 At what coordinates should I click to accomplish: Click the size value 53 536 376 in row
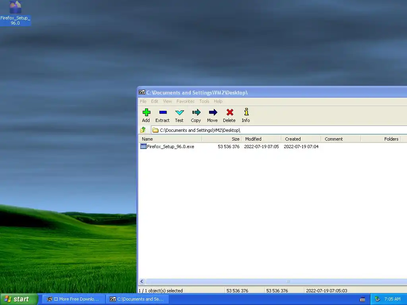click(x=229, y=147)
